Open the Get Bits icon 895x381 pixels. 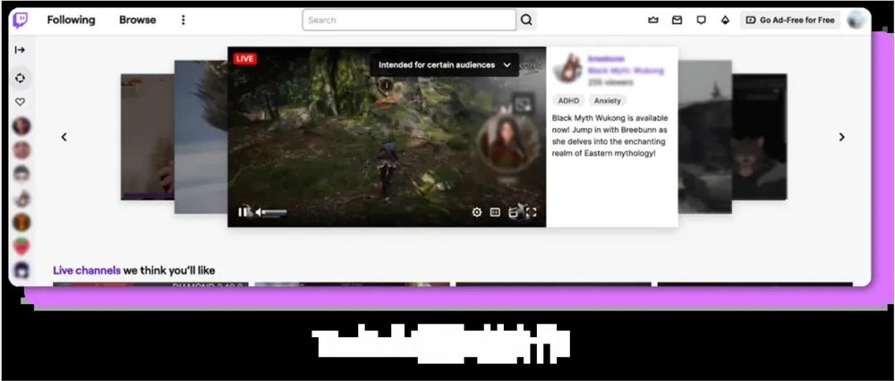point(725,20)
